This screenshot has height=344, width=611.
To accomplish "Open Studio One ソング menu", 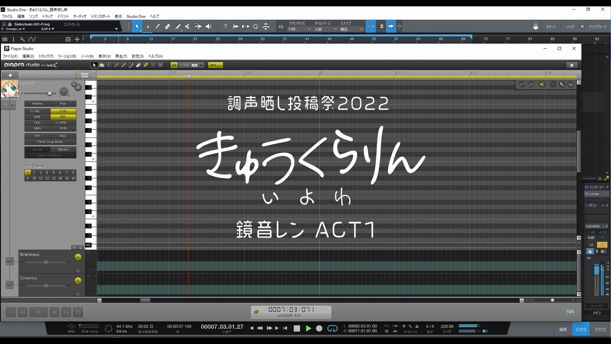I will click(33, 16).
